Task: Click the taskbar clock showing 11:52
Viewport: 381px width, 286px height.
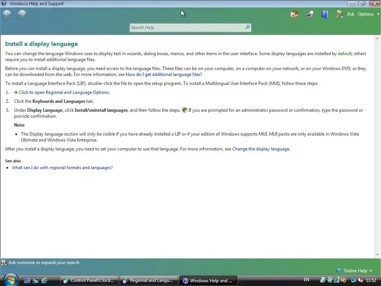Action: 371,280
